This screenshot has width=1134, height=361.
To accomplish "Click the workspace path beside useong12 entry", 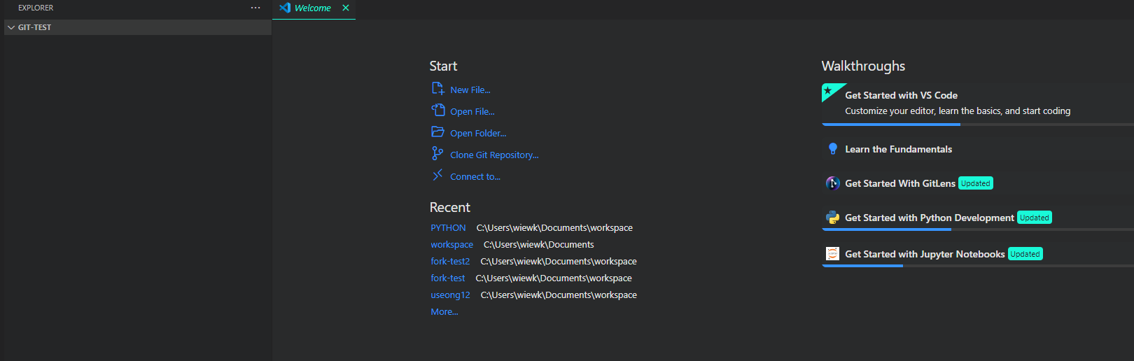I will click(x=559, y=295).
